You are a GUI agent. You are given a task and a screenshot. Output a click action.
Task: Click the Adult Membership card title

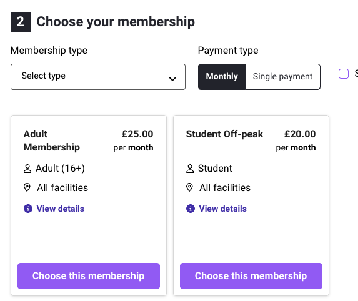(x=52, y=141)
